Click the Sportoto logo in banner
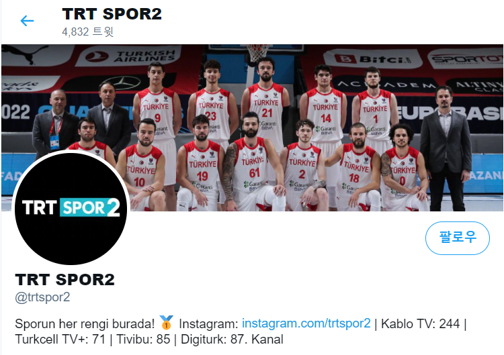504x355 pixels. click(466, 58)
